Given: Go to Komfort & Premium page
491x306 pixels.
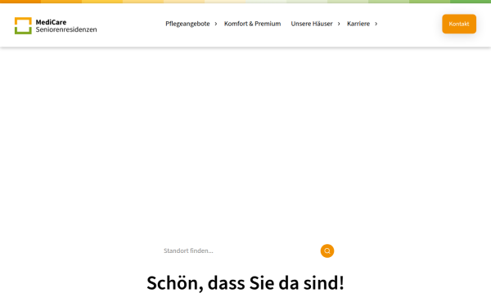Looking at the screenshot, I should (x=252, y=24).
